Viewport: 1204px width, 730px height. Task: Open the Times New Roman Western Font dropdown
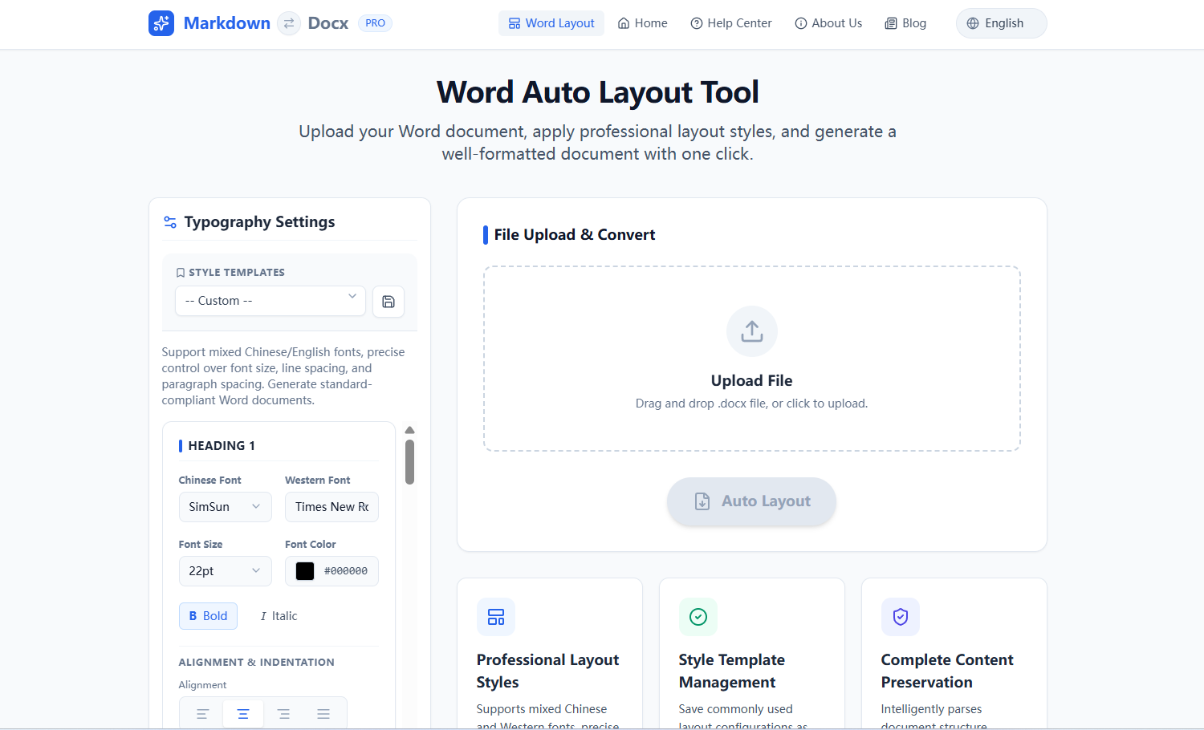[x=332, y=507]
